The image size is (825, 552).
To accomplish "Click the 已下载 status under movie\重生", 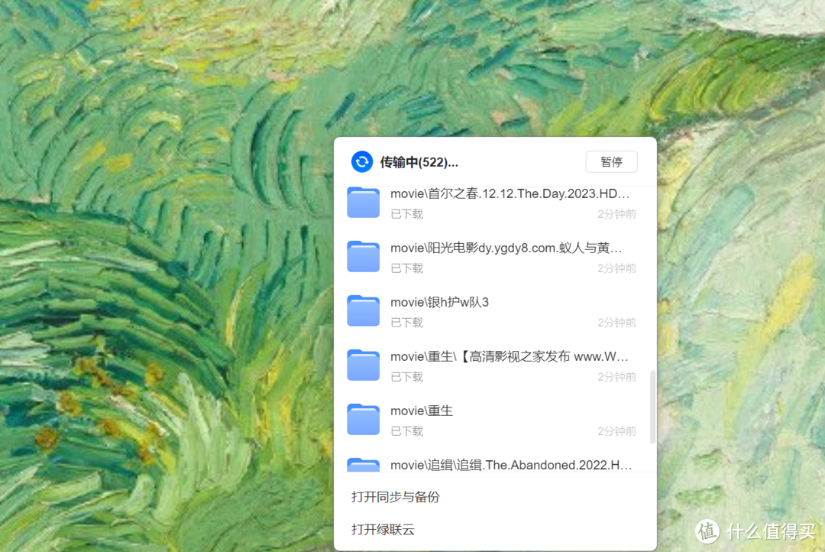I will (406, 430).
